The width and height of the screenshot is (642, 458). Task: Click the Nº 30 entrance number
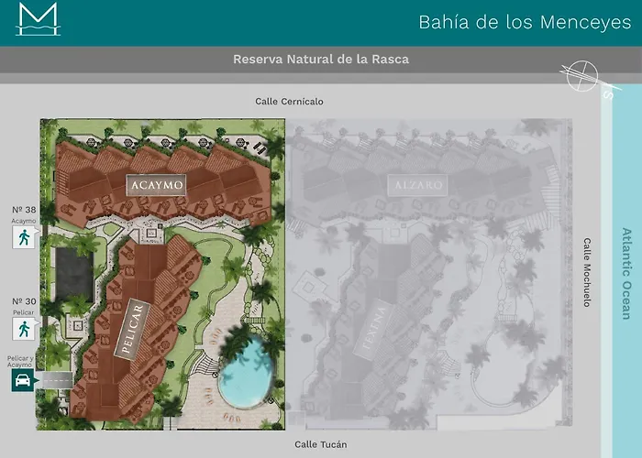24,301
